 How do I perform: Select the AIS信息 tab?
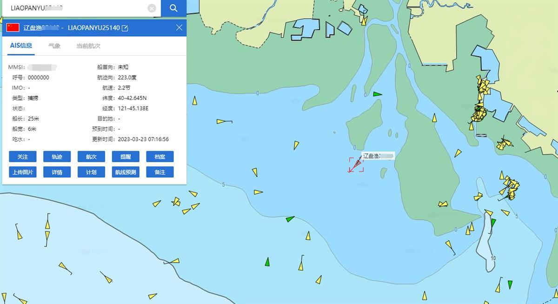click(x=21, y=46)
